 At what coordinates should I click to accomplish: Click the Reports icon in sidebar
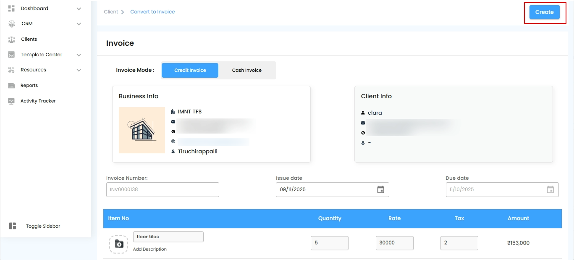(x=12, y=86)
